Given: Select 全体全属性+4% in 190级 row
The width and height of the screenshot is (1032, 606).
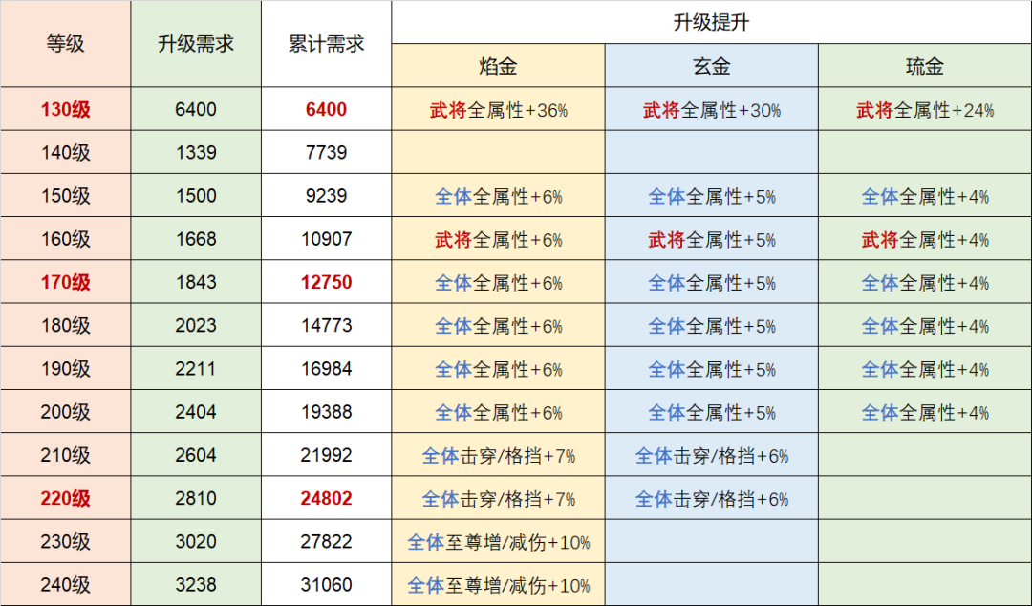Looking at the screenshot, I should 925,368.
